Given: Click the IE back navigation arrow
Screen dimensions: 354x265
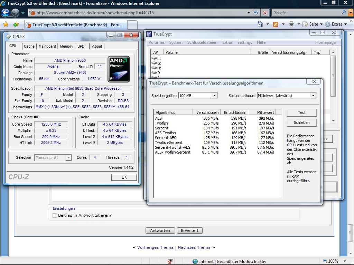Looking at the screenshot, I should click(x=5, y=13).
